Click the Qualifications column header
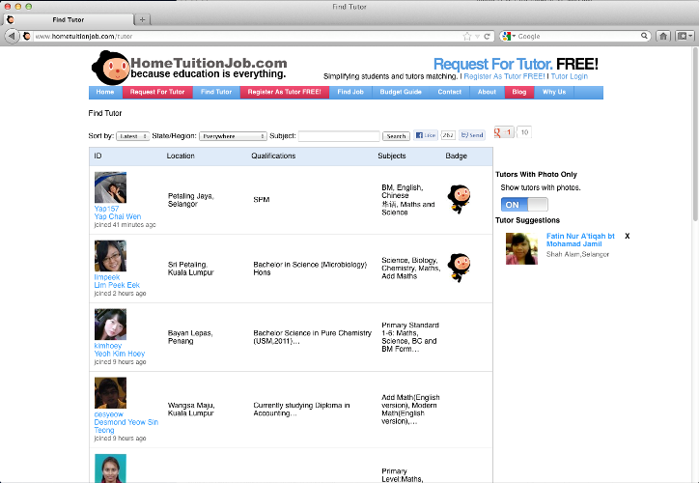 [273, 156]
